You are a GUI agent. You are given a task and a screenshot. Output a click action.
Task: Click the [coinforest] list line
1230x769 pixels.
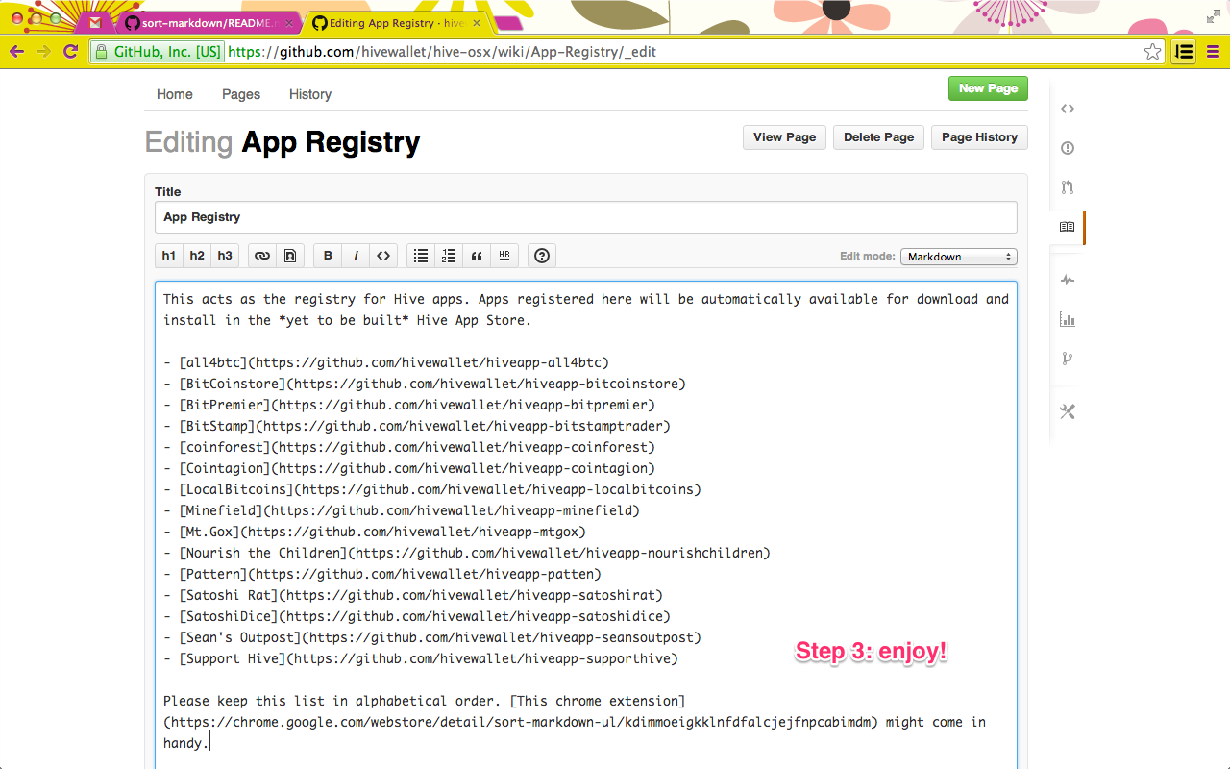[409, 447]
